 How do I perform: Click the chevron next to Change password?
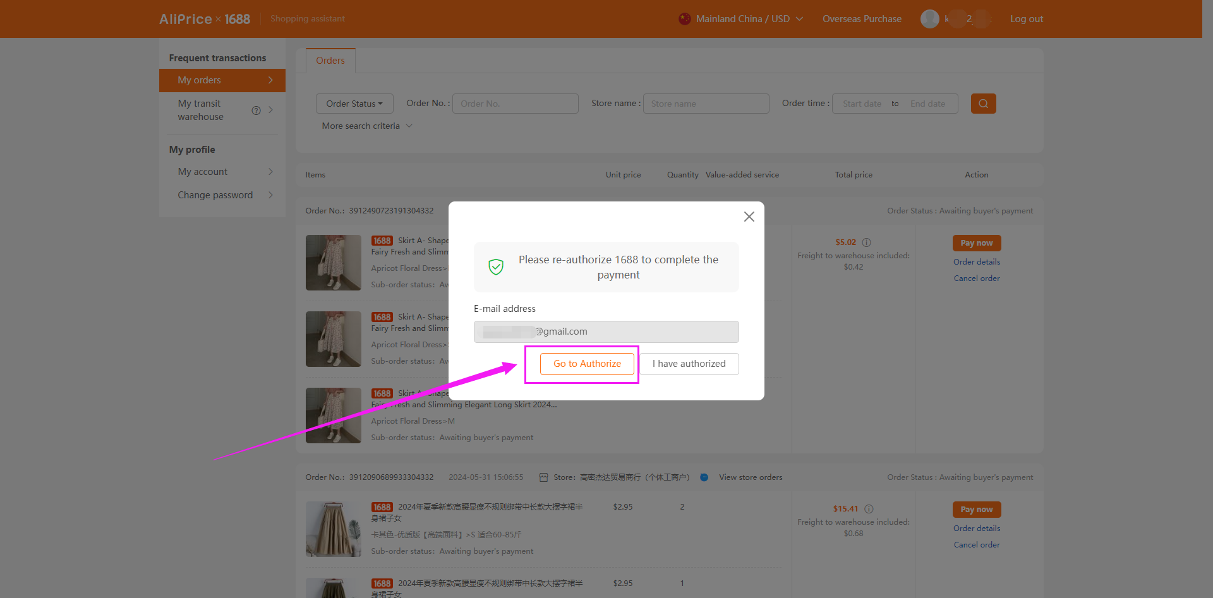270,195
